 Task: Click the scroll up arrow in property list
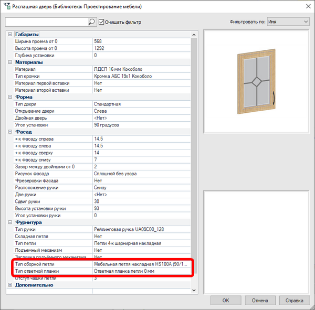click(194, 35)
